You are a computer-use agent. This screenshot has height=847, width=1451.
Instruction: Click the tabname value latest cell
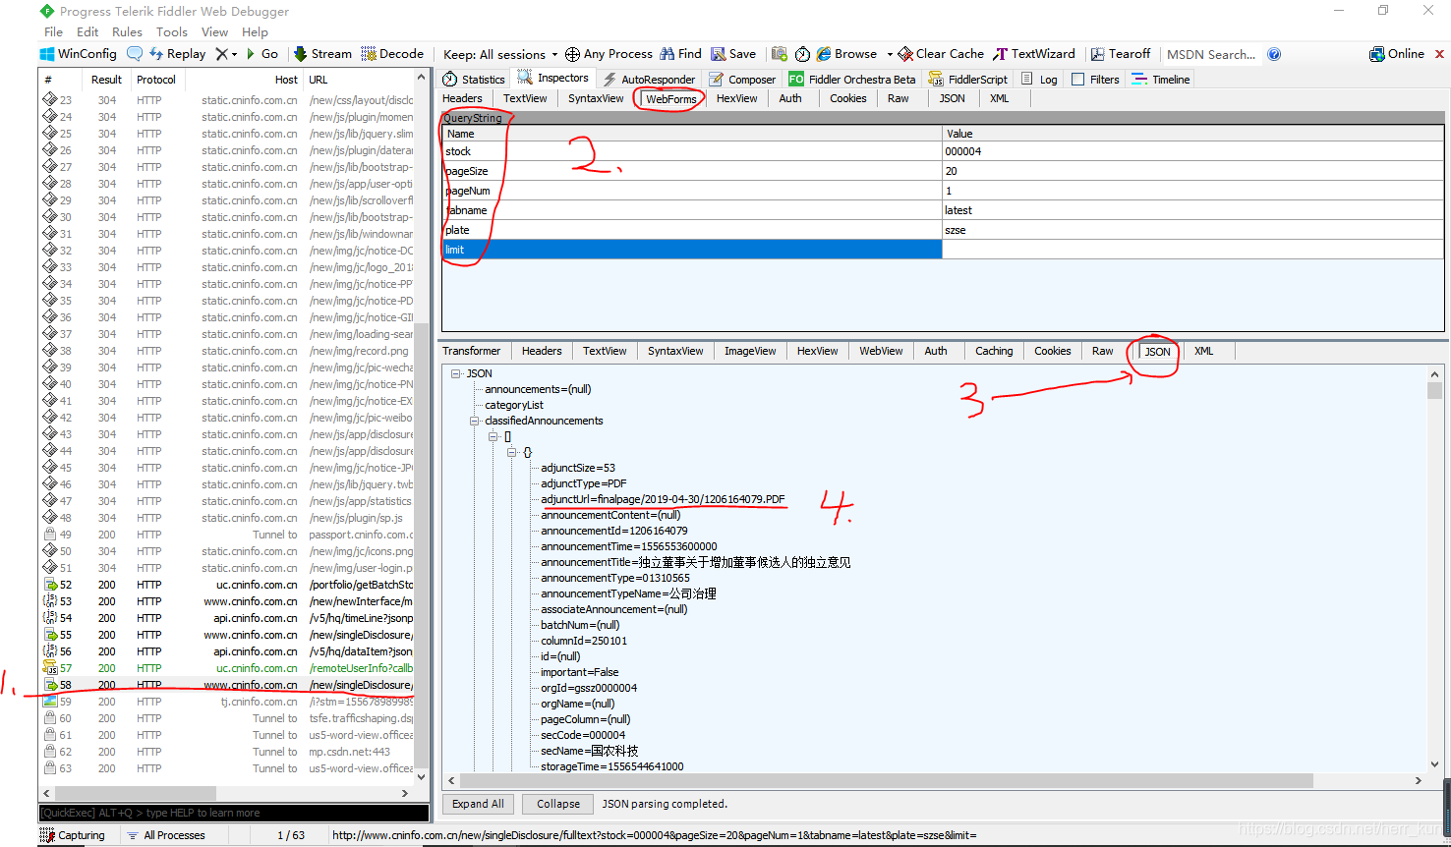coord(1192,210)
